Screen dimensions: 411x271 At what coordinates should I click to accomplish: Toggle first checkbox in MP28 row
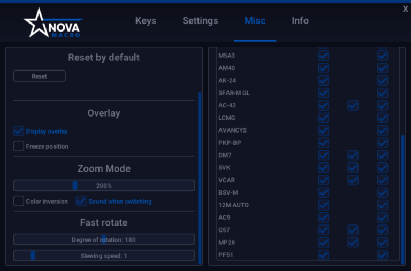[x=324, y=243]
